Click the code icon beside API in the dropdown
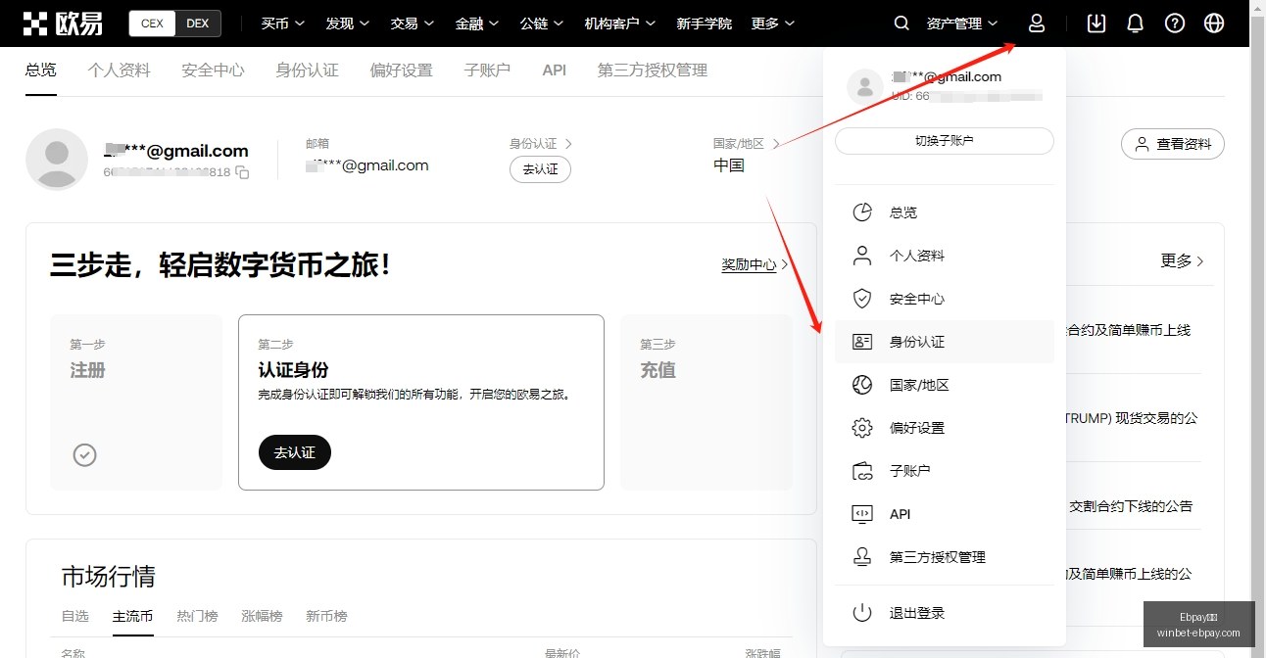The image size is (1266, 658). (862, 514)
